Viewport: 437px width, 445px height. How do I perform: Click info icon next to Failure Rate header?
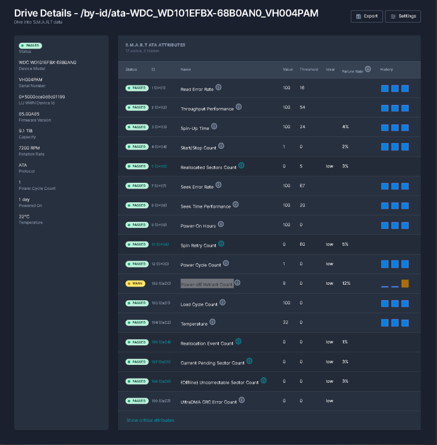pyautogui.click(x=368, y=69)
